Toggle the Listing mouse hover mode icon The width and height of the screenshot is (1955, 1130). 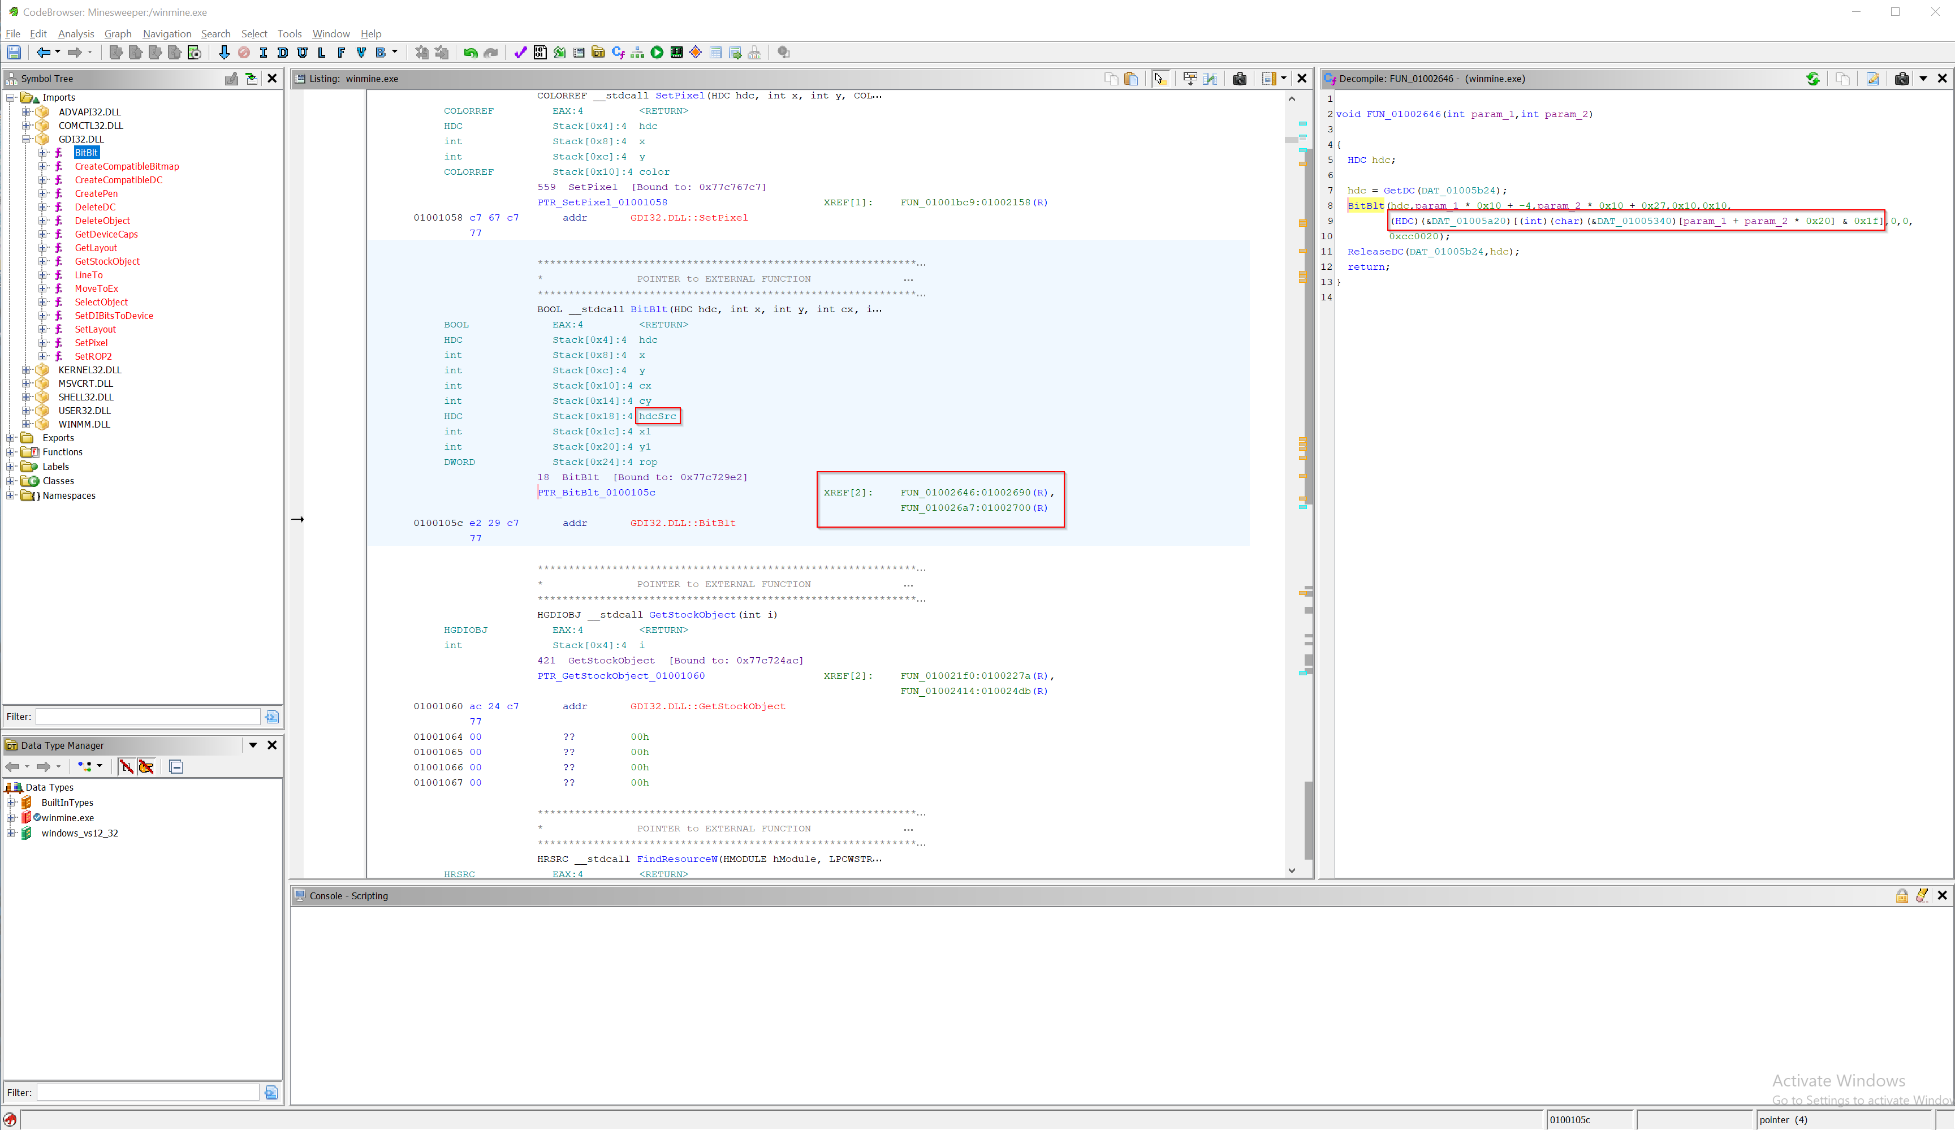point(1160,79)
